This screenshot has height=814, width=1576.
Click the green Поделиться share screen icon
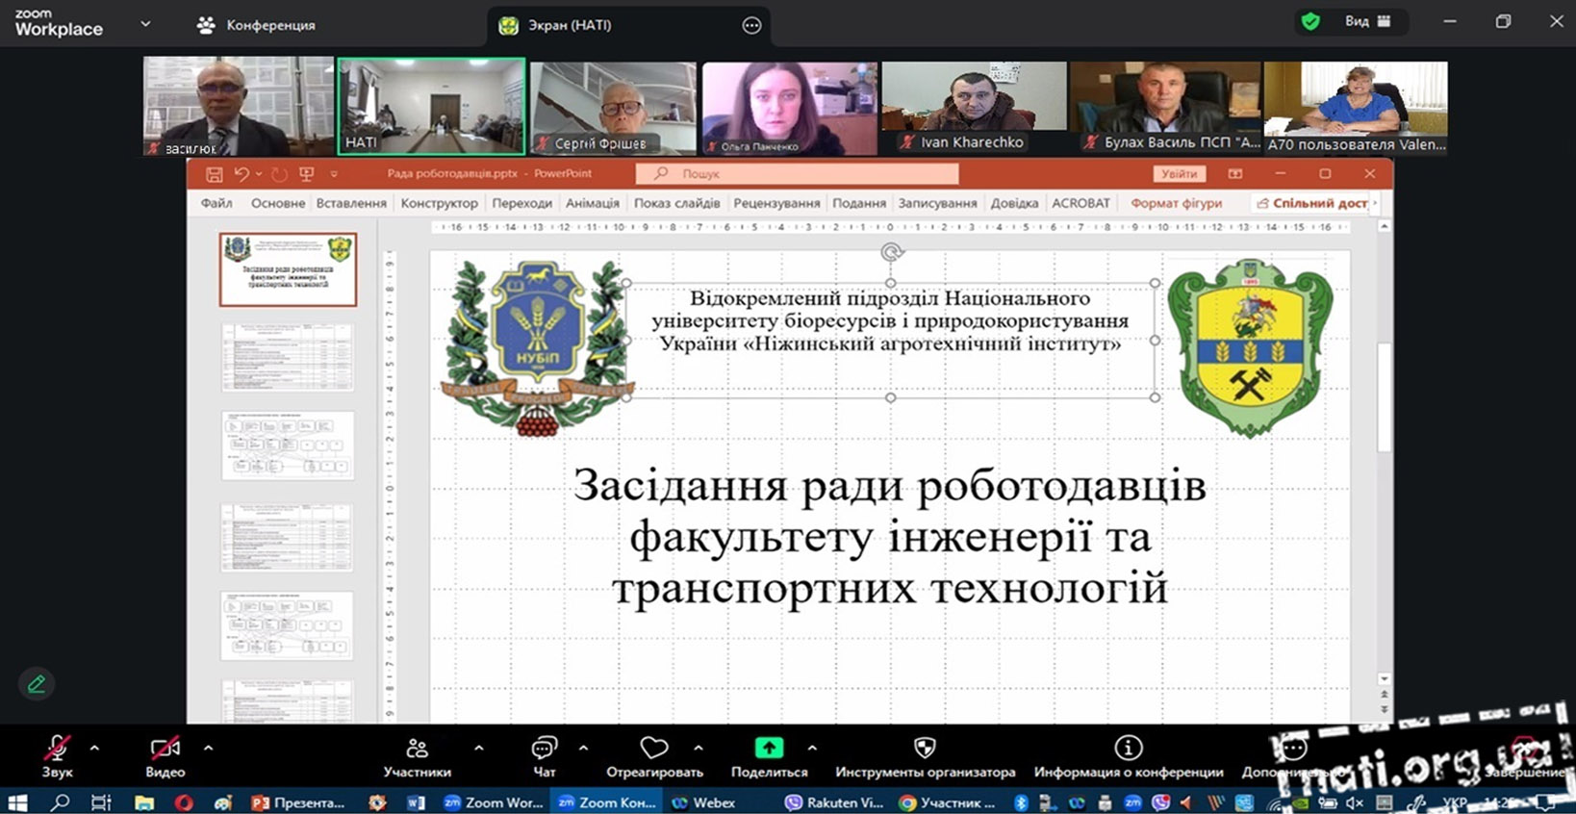pos(769,748)
